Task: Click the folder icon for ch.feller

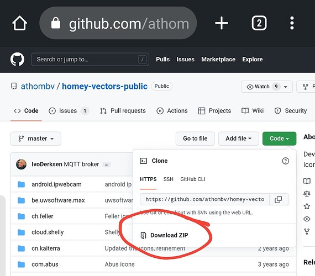Action: click(x=21, y=216)
